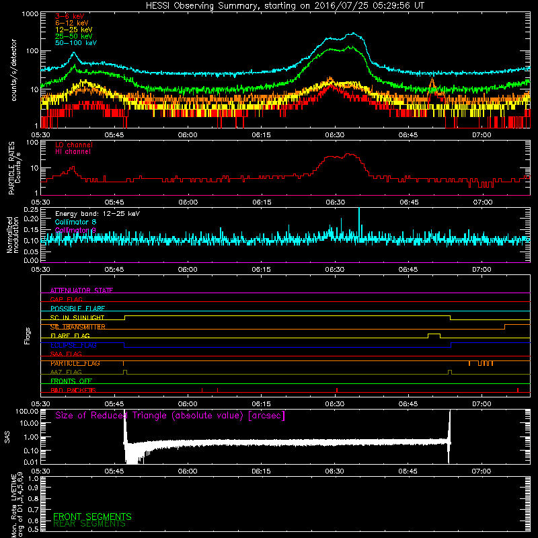This screenshot has height=538, width=538.
Task: Click the 0.25 label on modulation axis
Action: click(31, 210)
